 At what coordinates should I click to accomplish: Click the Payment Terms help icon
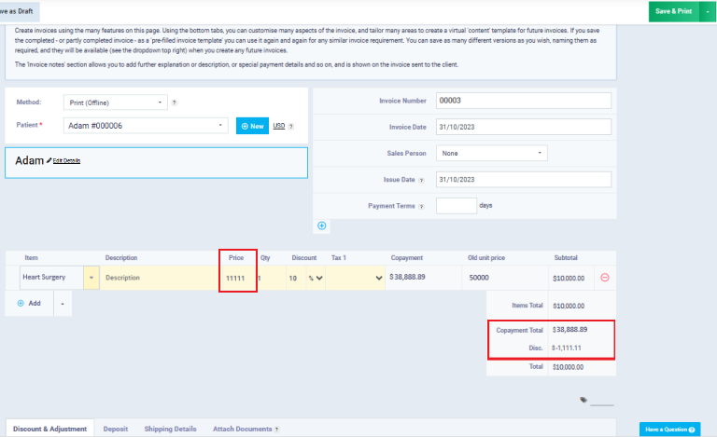pos(421,206)
